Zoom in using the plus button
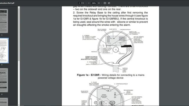Screen dimensions: 189x106 (99, 3)
